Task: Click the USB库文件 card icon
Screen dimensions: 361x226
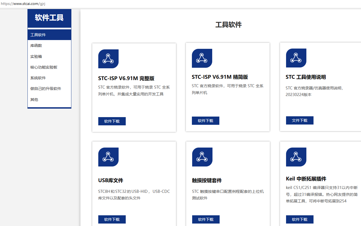Action: (x=108, y=157)
